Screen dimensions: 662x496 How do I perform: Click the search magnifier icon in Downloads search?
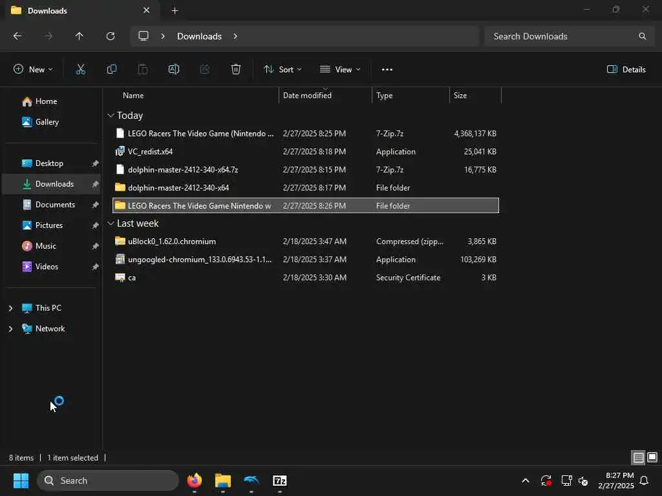642,36
